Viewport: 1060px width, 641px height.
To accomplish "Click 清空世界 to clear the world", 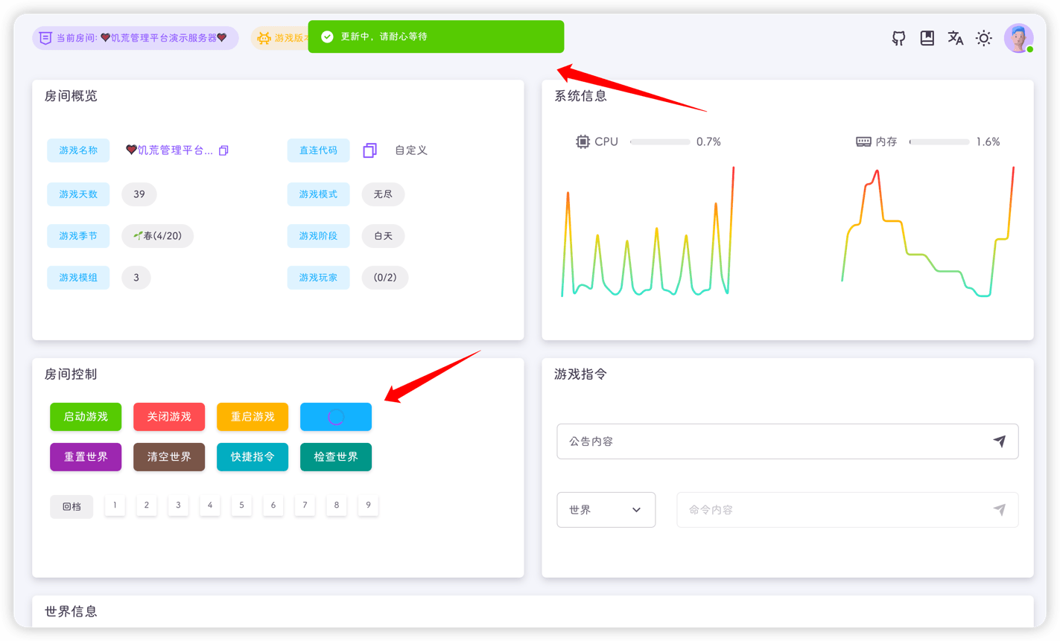I will click(x=169, y=457).
